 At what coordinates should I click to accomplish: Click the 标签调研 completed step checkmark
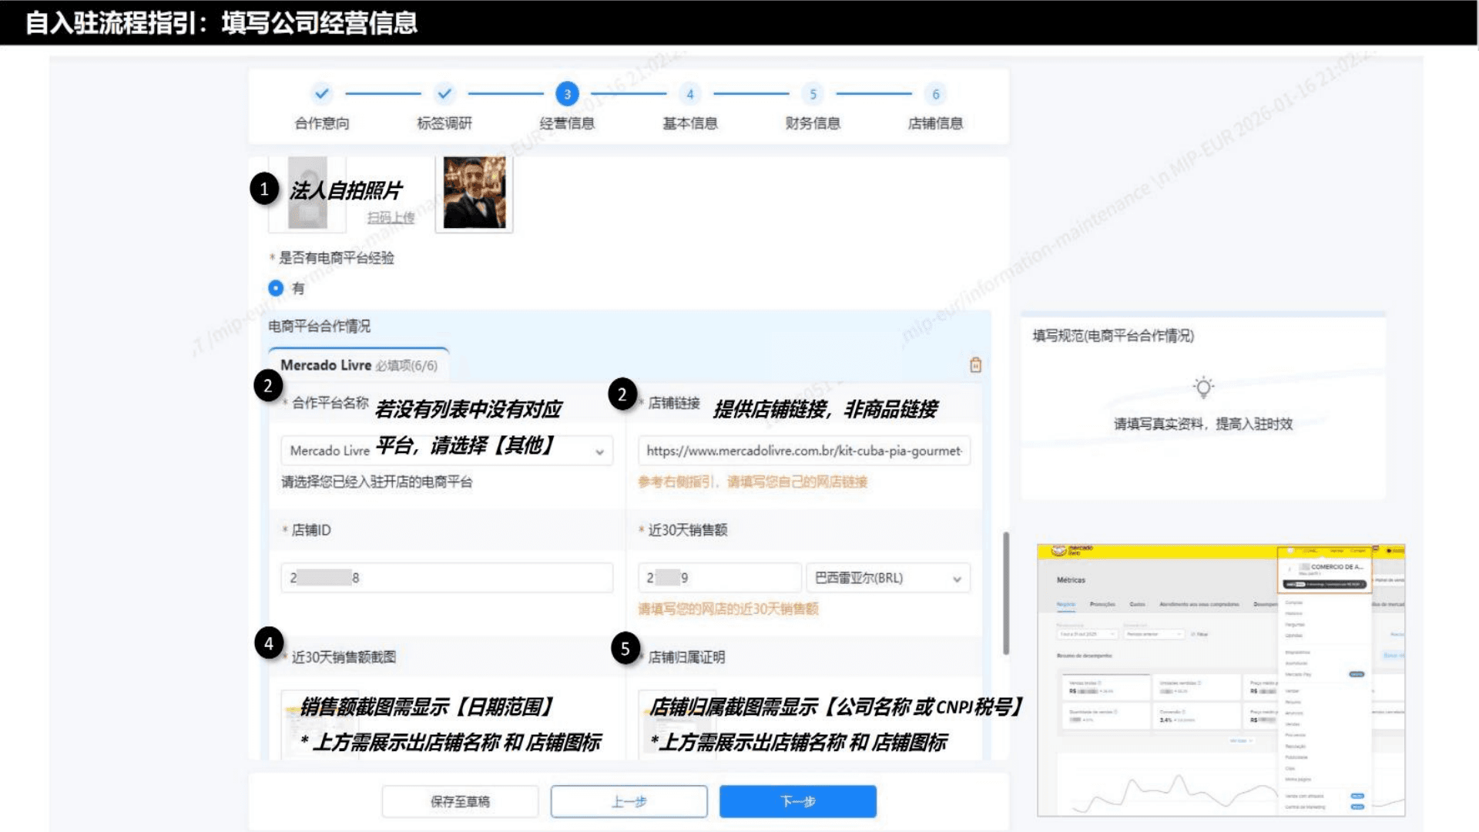(444, 94)
